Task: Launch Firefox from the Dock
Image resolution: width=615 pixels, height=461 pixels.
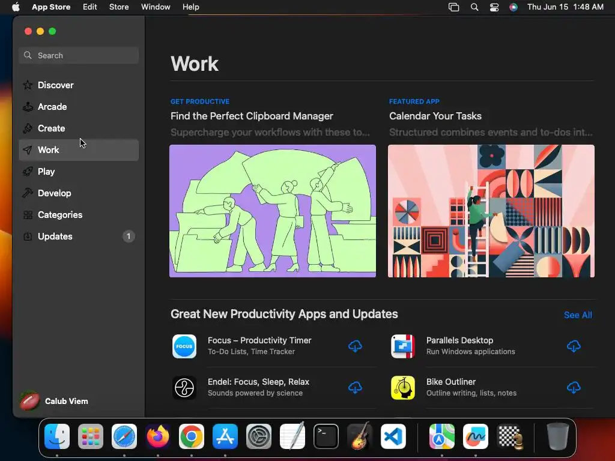Action: tap(158, 436)
